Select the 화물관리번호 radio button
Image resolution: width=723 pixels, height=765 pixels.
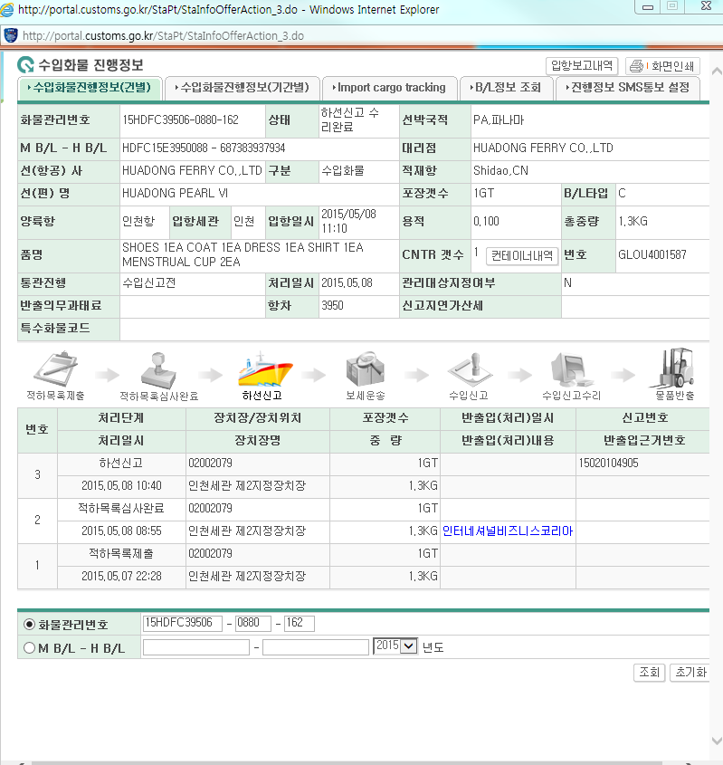click(29, 624)
